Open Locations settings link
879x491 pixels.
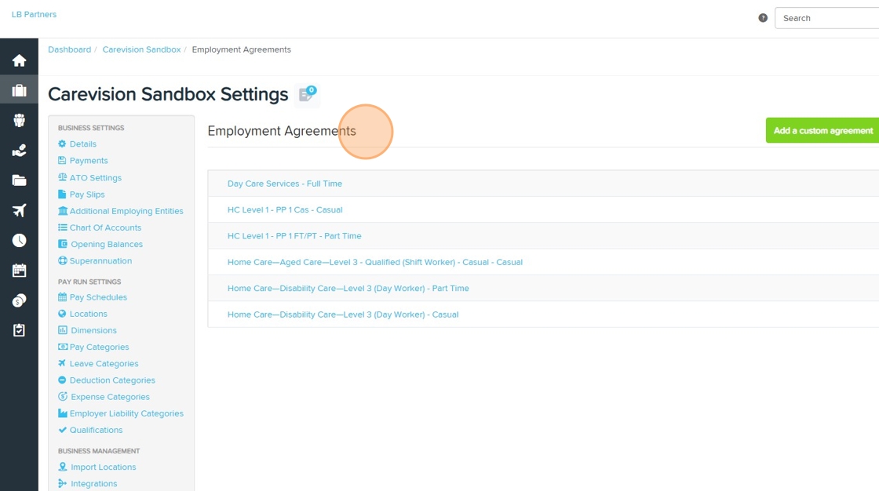click(x=88, y=314)
